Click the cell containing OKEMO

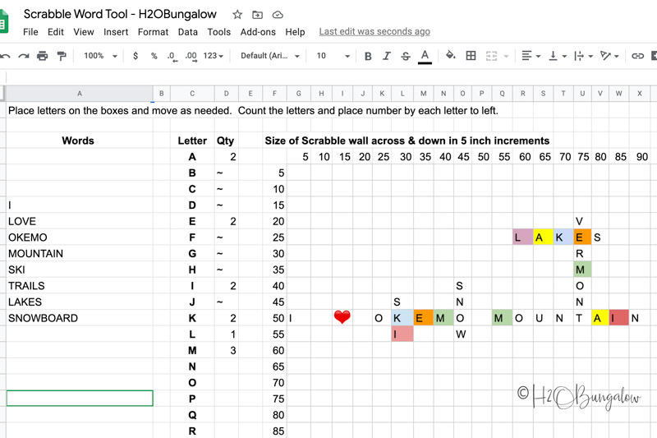(80, 237)
